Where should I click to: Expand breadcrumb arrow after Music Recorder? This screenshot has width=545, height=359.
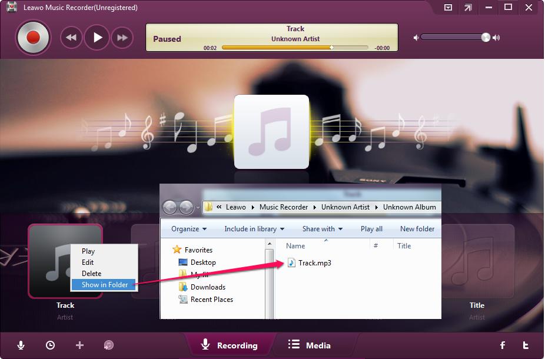[x=314, y=208]
